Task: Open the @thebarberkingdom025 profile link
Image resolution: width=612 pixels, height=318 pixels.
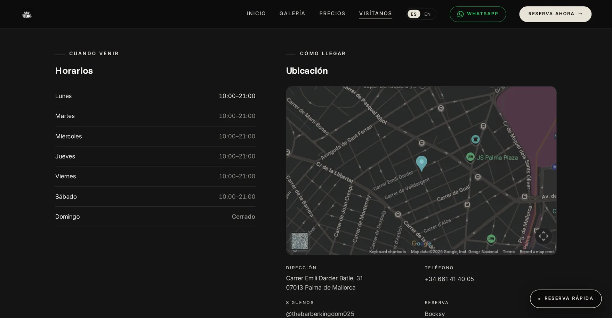Action: click(x=320, y=314)
